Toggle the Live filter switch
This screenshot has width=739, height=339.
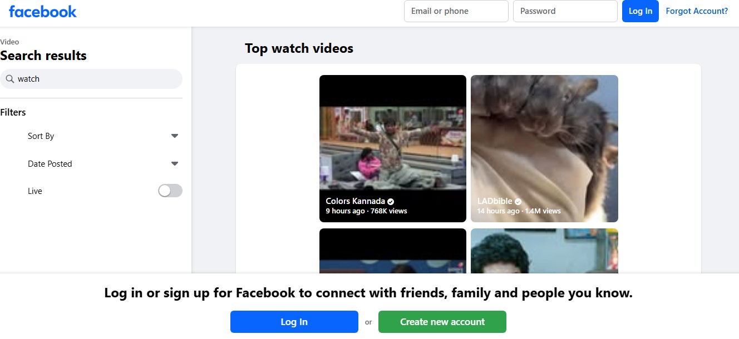click(x=170, y=191)
